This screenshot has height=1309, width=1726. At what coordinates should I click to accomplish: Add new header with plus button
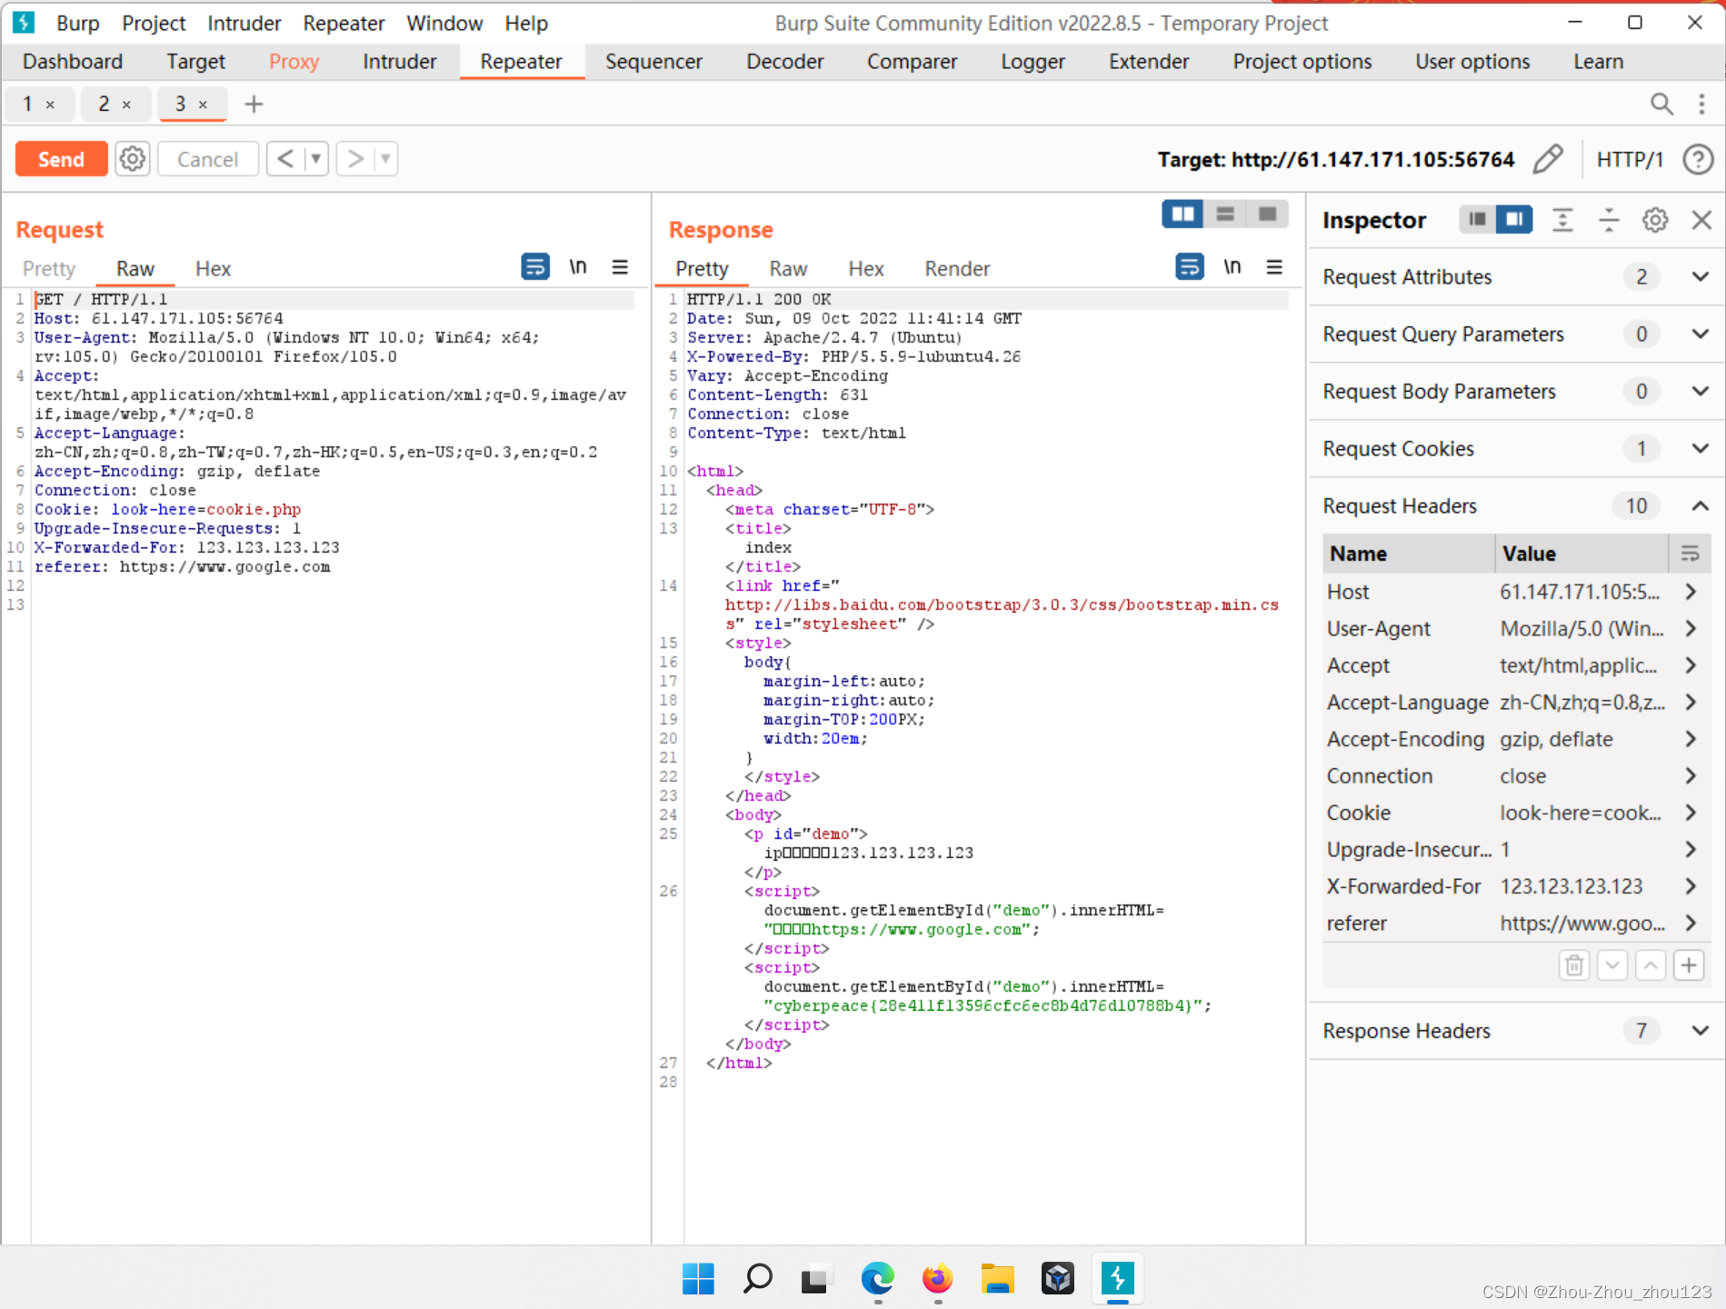coord(1689,964)
